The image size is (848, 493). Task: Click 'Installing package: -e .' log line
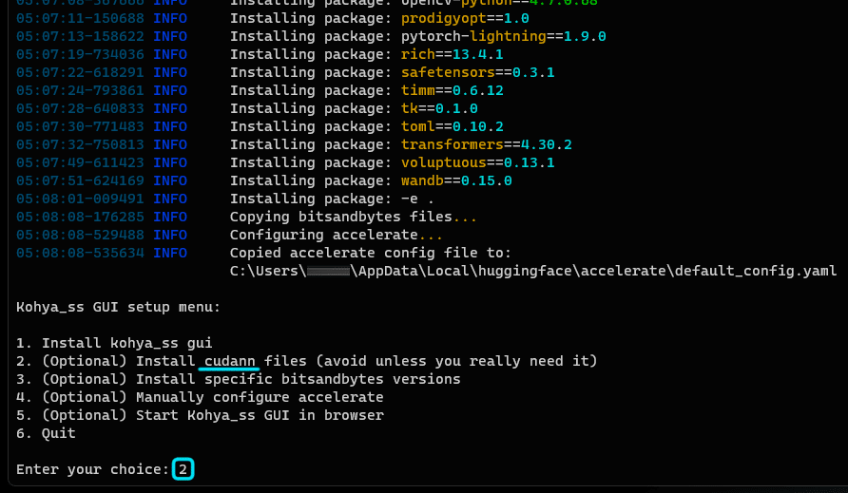click(332, 199)
